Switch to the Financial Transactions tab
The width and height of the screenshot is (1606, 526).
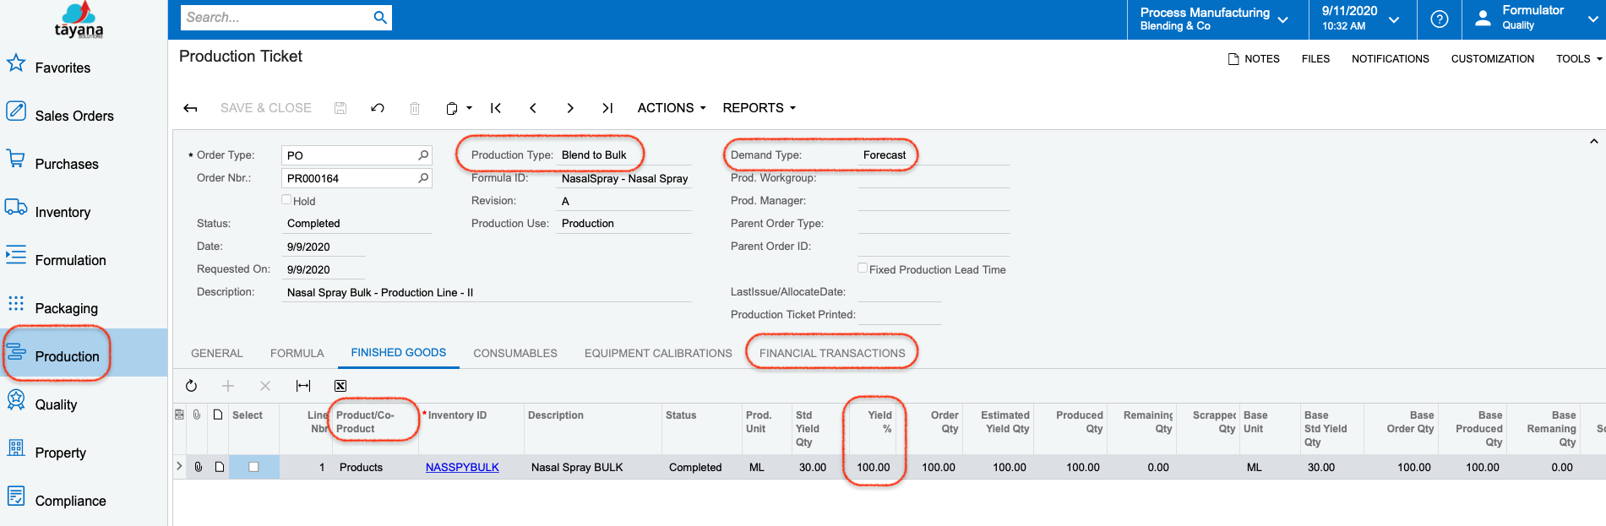point(831,353)
